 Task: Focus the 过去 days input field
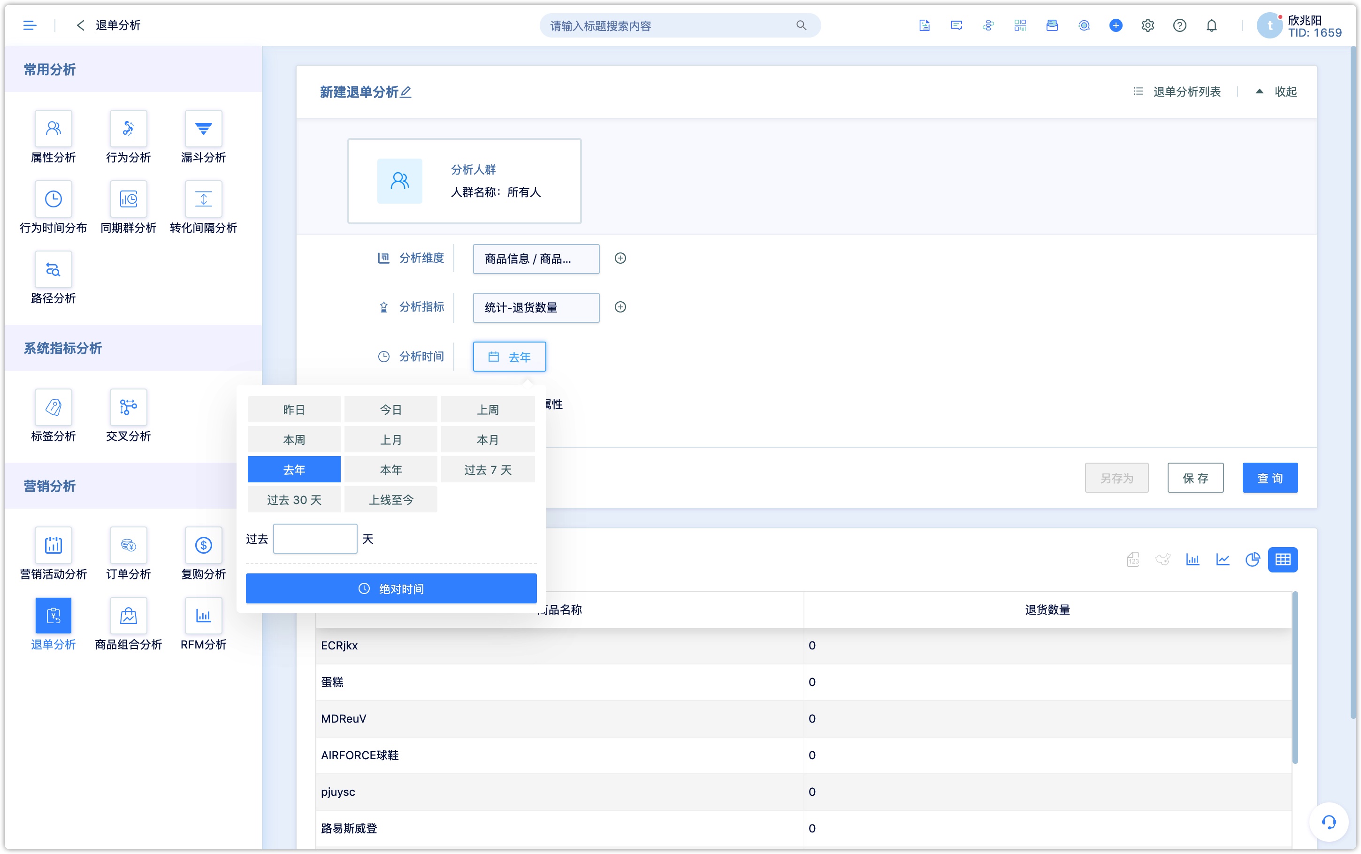(314, 539)
